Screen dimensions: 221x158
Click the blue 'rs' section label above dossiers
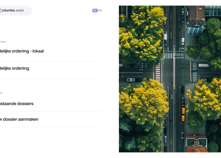[x=1, y=93]
